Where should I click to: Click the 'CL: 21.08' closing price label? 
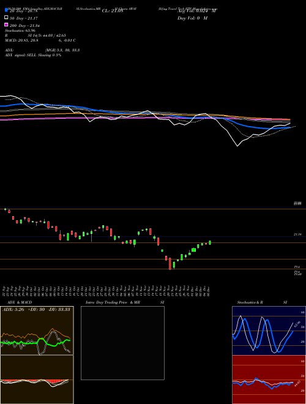pos(113,11)
